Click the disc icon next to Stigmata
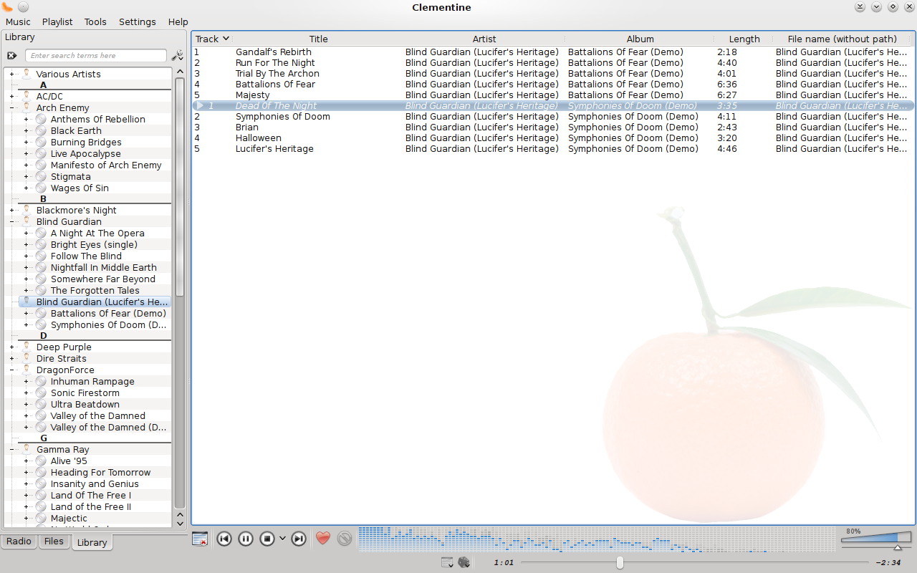The width and height of the screenshot is (917, 573). point(41,176)
